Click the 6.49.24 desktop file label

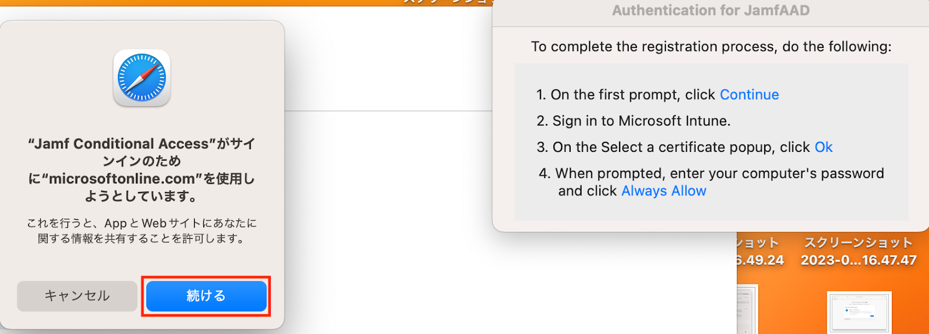(759, 252)
